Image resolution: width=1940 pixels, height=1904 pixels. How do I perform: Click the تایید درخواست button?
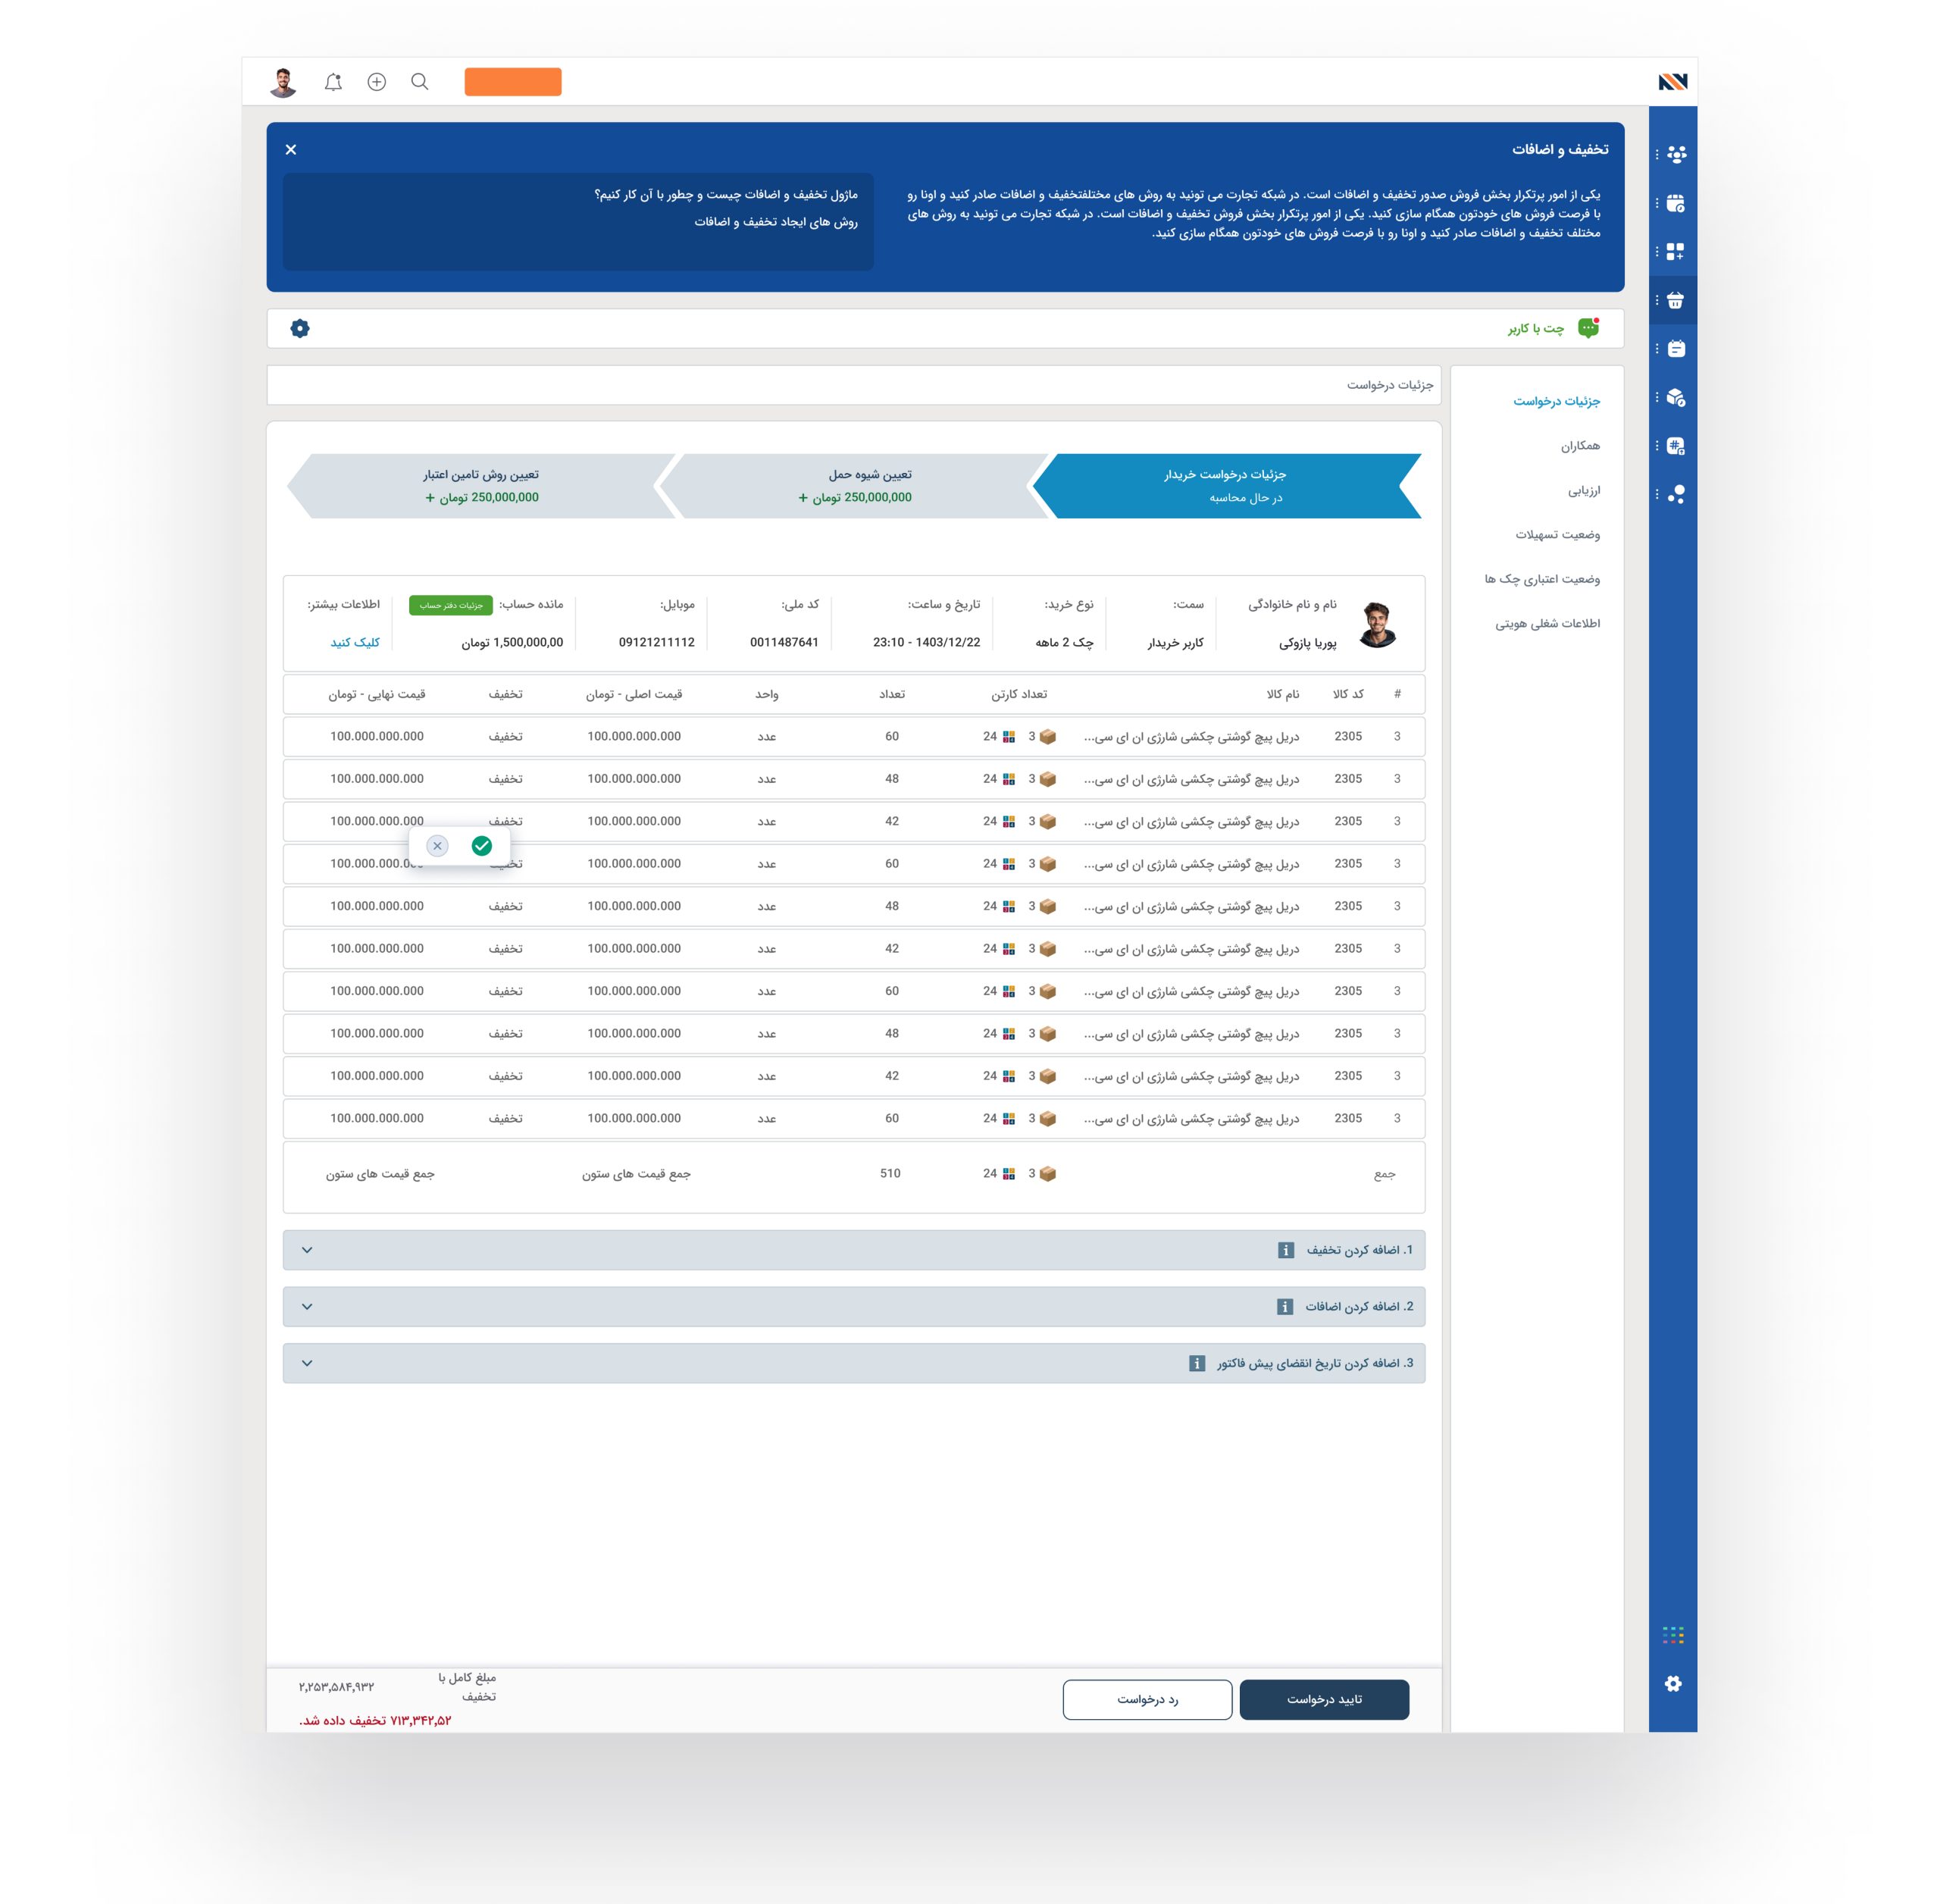(1324, 1699)
